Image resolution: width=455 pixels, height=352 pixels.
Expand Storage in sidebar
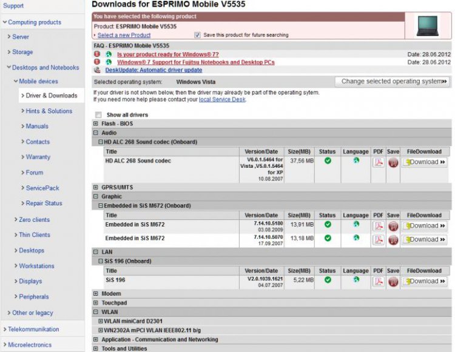pos(22,52)
